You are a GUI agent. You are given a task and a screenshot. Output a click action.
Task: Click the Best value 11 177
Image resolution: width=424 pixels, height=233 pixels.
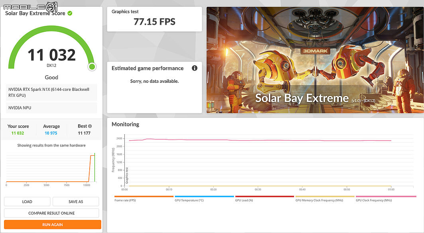(84, 133)
